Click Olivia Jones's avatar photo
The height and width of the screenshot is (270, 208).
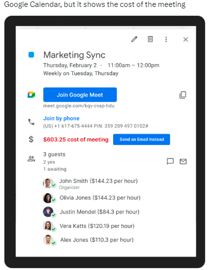tap(48, 198)
